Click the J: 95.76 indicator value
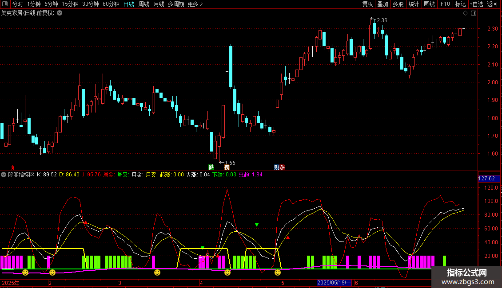The image size is (502, 288). click(x=91, y=175)
